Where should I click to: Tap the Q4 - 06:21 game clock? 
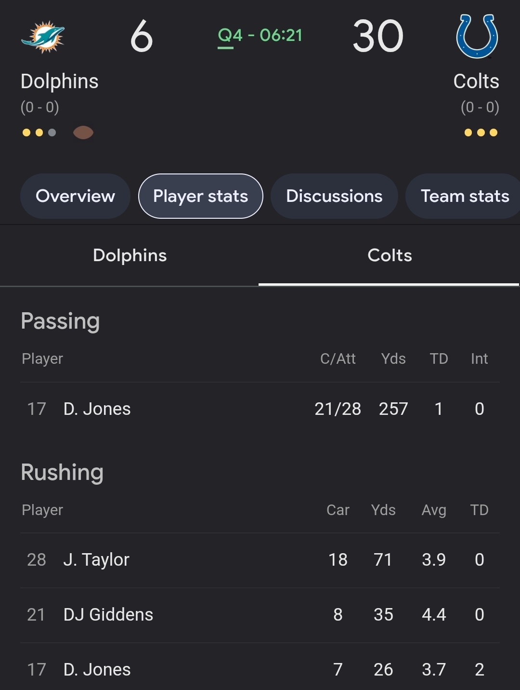point(260,36)
